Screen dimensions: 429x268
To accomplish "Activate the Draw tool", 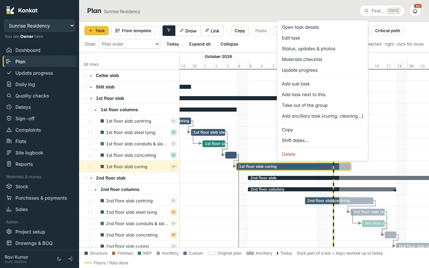I will (x=188, y=30).
